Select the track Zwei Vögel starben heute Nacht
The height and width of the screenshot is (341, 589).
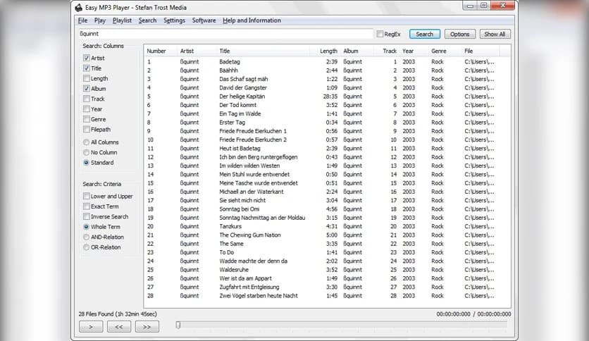(x=259, y=296)
